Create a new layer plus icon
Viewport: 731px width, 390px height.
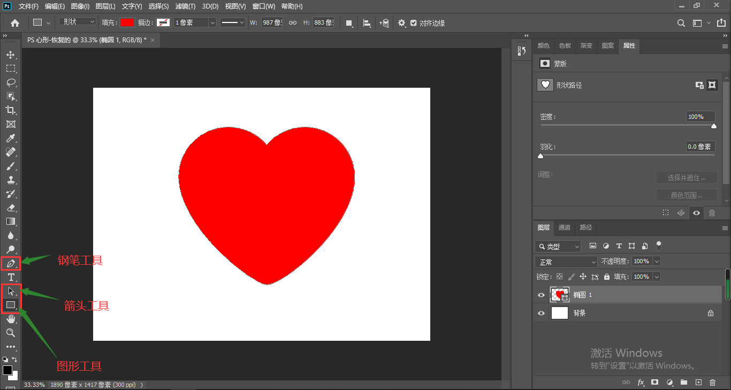(698, 383)
